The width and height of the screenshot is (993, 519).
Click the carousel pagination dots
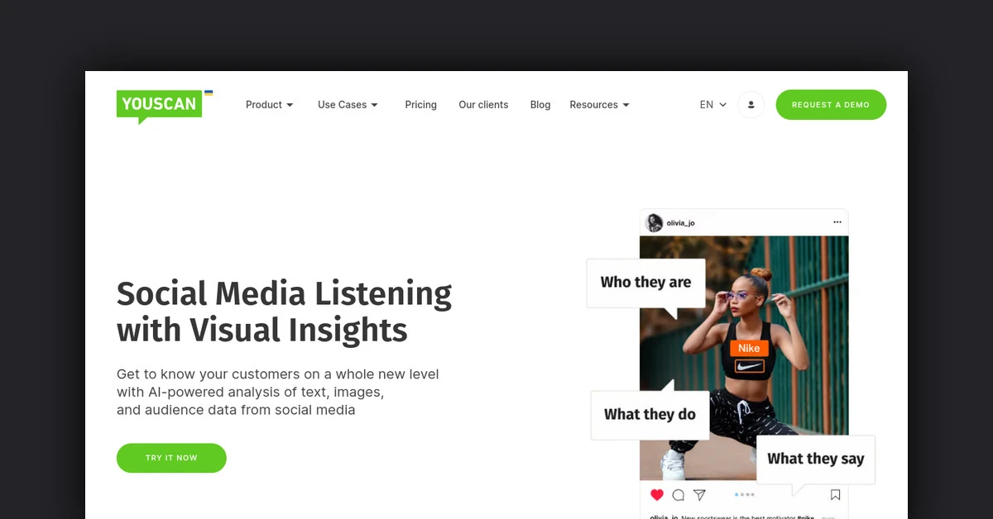click(745, 495)
